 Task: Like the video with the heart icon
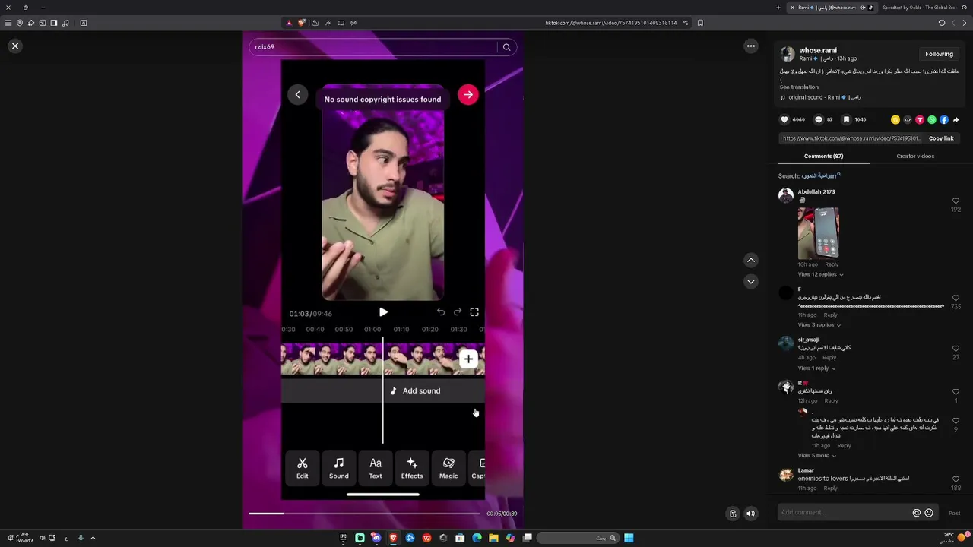[x=784, y=119]
